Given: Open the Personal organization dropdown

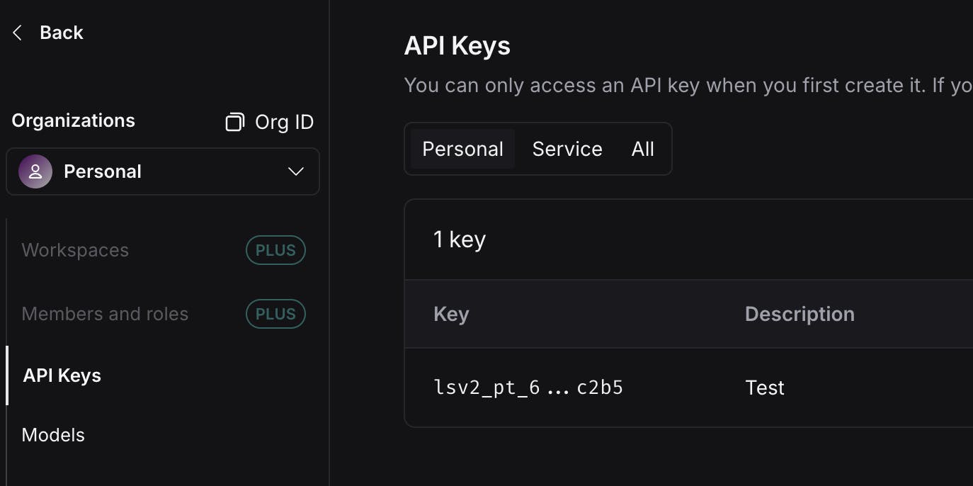Looking at the screenshot, I should [x=162, y=171].
